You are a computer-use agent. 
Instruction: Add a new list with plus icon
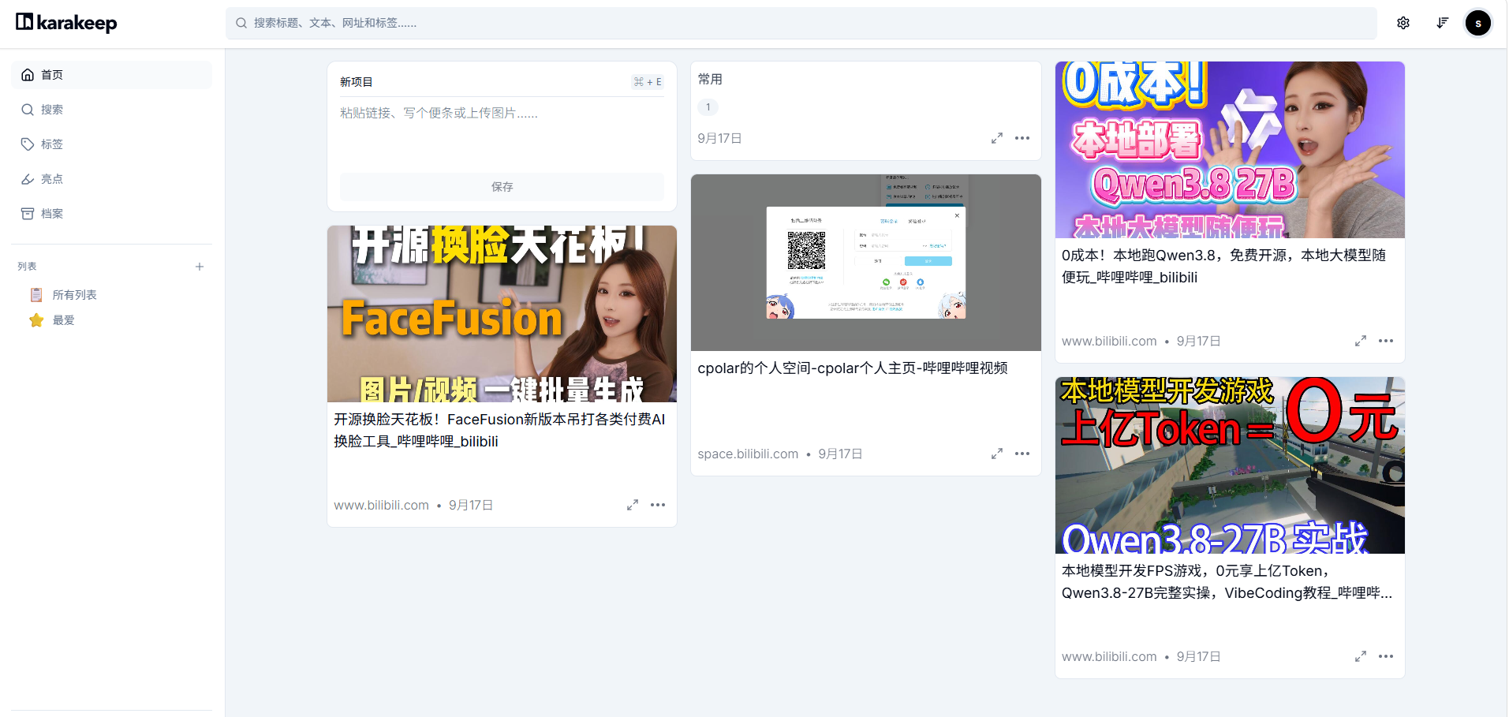[x=200, y=267]
